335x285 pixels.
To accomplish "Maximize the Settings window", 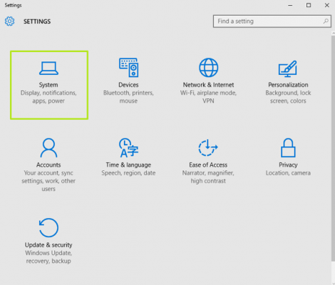I will click(309, 5).
